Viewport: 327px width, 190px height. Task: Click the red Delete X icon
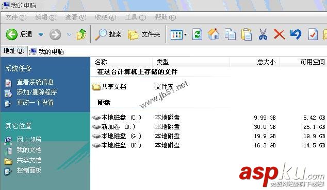(279, 34)
